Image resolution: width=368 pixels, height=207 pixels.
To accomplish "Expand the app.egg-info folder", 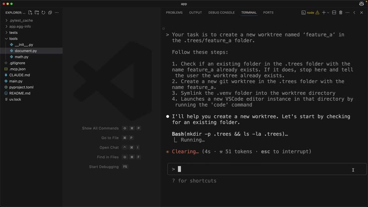I will click(31, 26).
